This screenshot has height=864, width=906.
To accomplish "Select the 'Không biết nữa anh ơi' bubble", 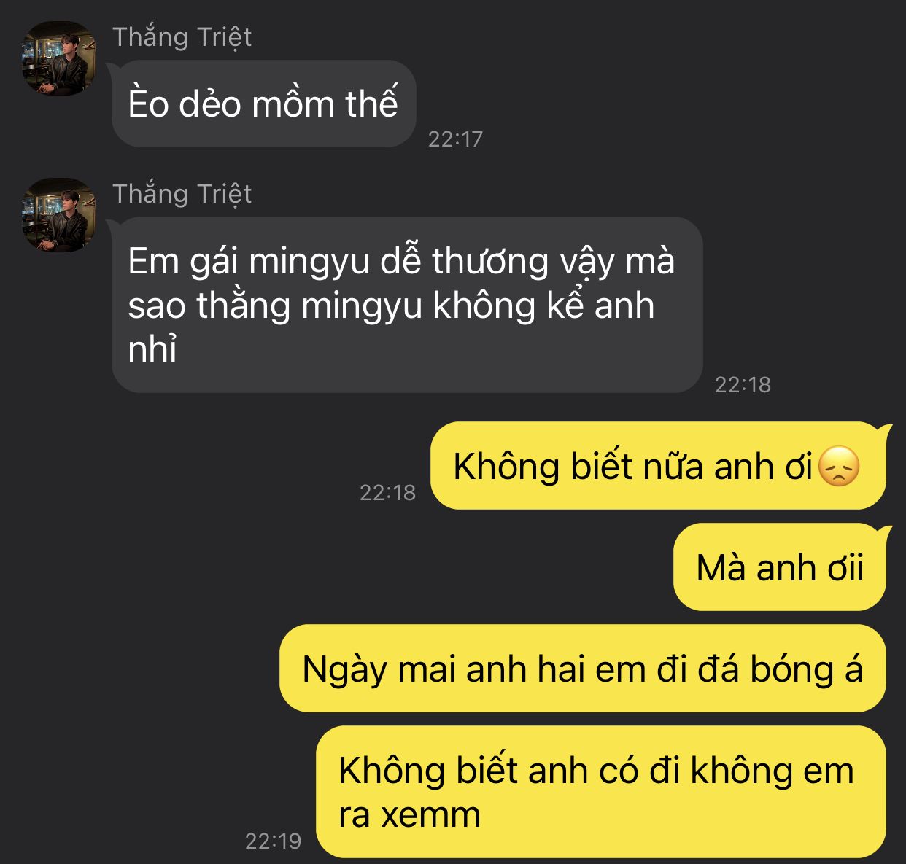I will (658, 465).
